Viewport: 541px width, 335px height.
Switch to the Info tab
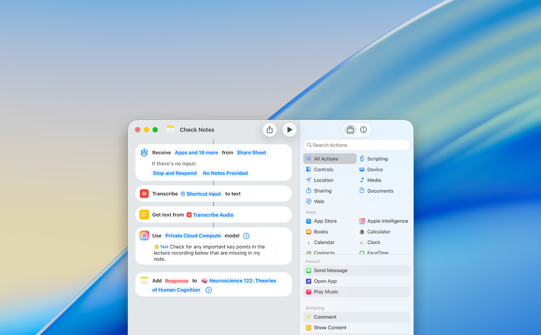click(363, 129)
